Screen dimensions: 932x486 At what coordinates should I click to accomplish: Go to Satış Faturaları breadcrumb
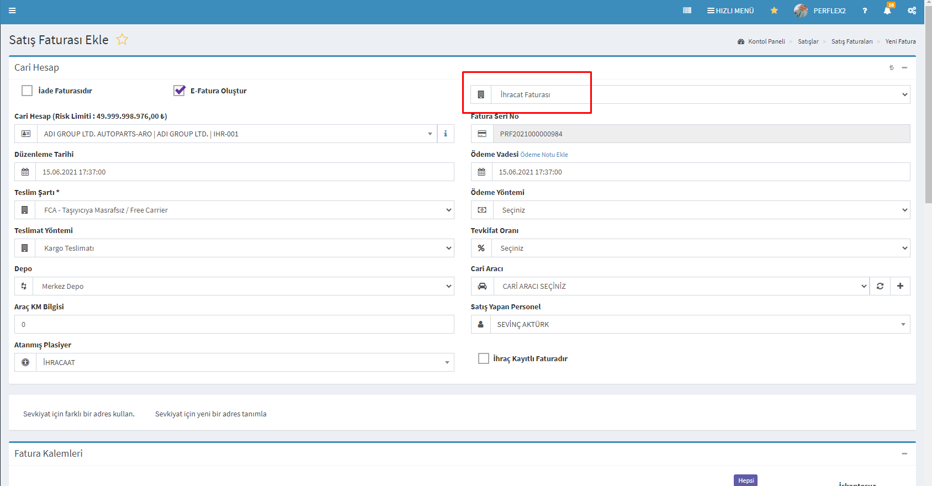(x=851, y=41)
